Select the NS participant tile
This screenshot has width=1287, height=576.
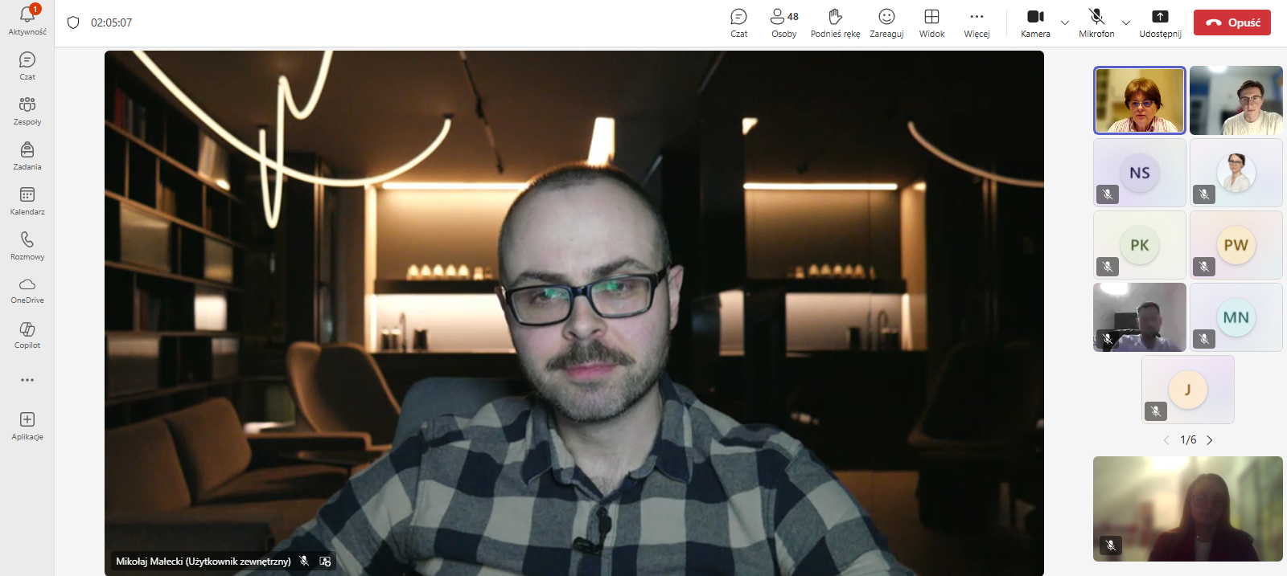[1139, 173]
